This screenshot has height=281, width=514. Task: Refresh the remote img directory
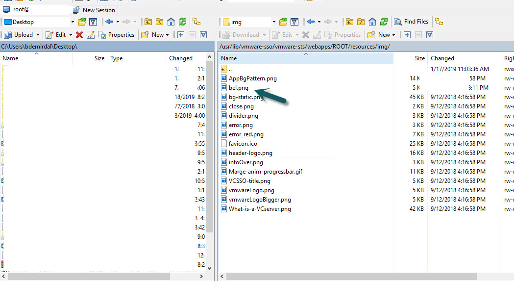click(384, 22)
